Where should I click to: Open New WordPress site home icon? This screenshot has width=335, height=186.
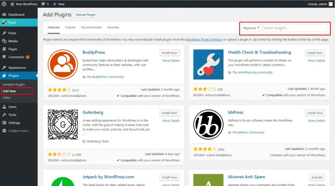(12, 4)
